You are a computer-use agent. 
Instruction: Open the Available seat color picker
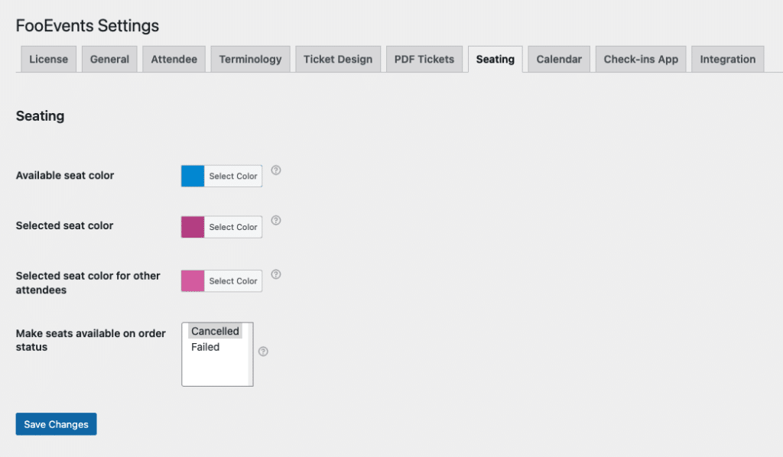[x=232, y=175]
